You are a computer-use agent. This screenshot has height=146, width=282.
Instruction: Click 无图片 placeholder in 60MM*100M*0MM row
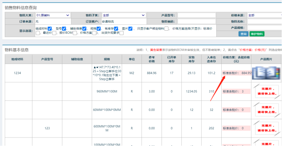click(x=266, y=110)
